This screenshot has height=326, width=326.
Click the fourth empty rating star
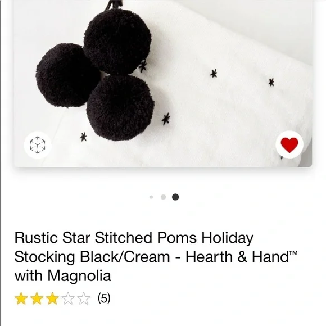tap(68, 298)
